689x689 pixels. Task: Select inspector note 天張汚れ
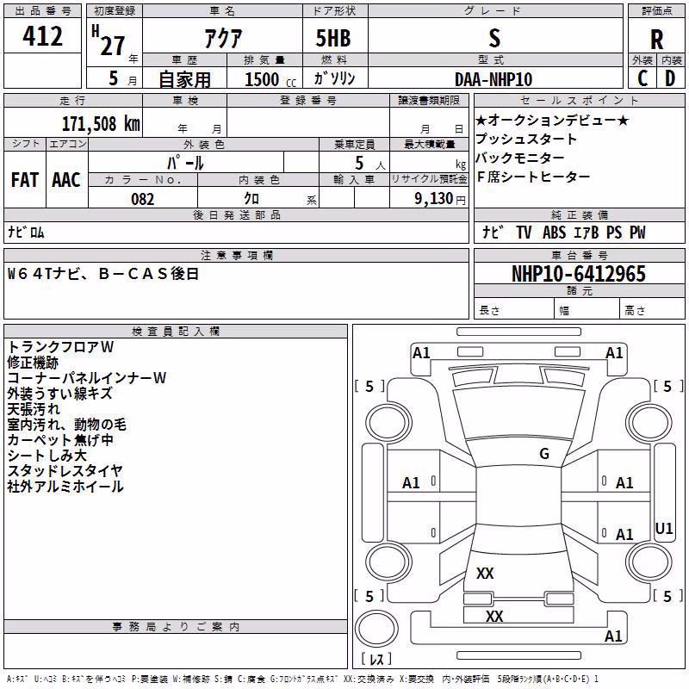click(34, 409)
